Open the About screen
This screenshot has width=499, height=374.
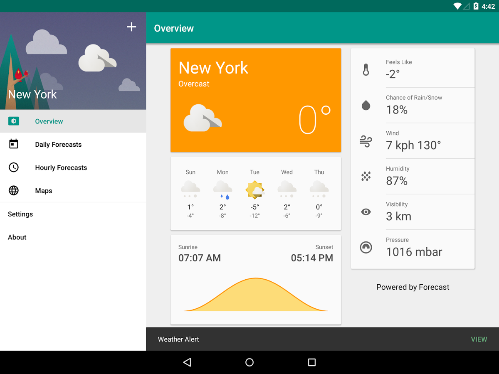(x=17, y=237)
